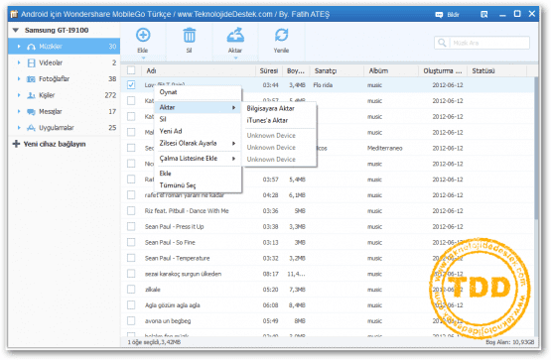The height and width of the screenshot is (360, 551).
Task: Click the Sil trash can icon
Action: coord(189,35)
